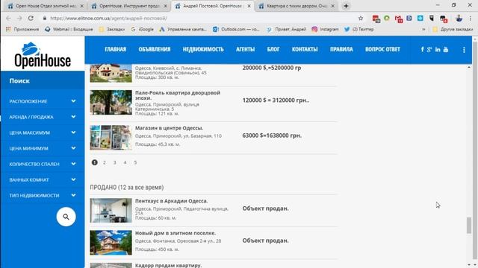Expand the Ванных комнат filter
Screen dimensions: 478x268
[43, 180]
